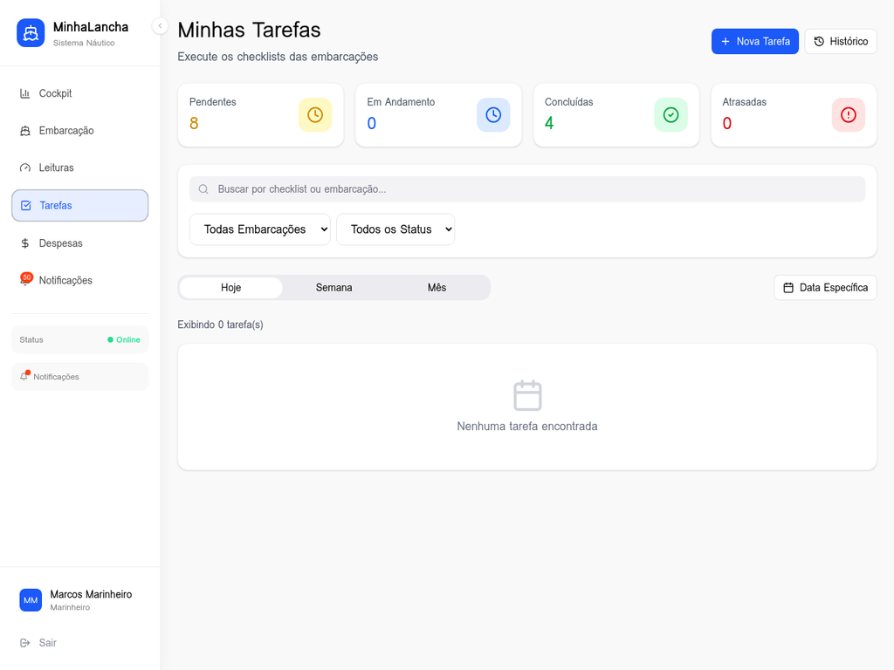Open the Histórico view
The height and width of the screenshot is (670, 894).
click(840, 41)
